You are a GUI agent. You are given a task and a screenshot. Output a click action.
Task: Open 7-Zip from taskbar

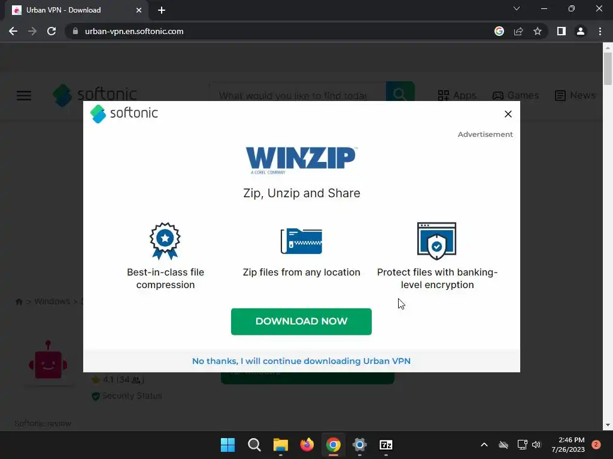pyautogui.click(x=386, y=445)
